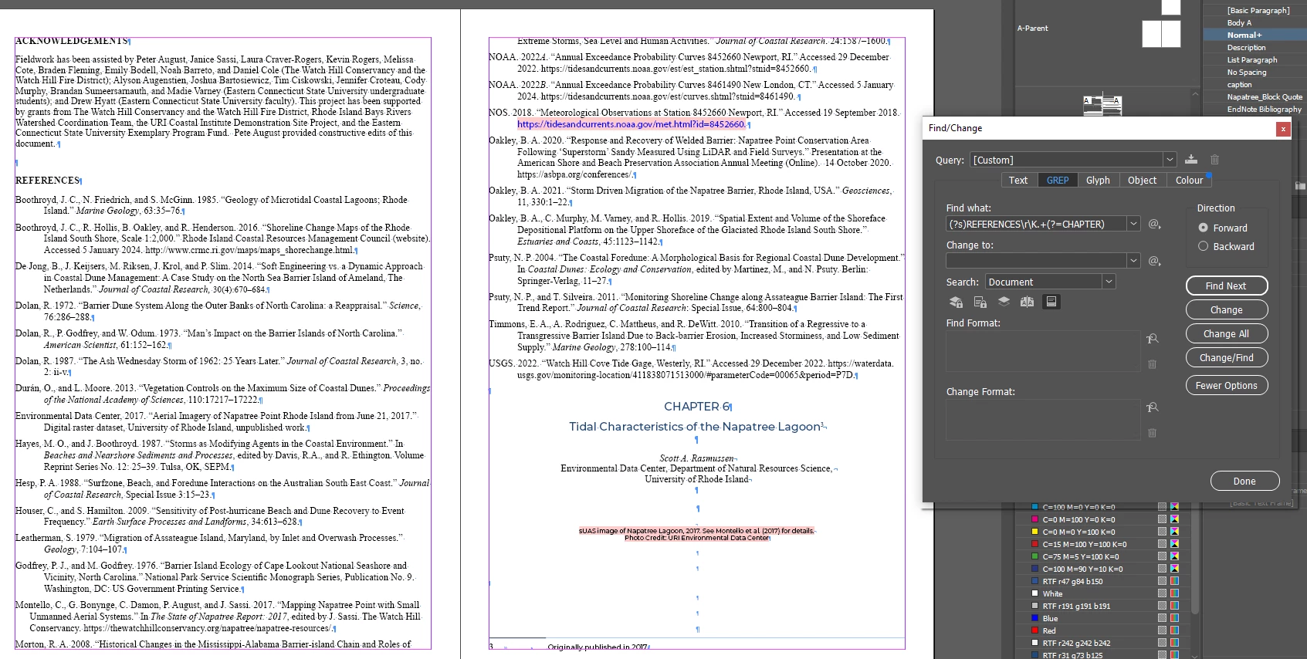Switch to the Colour tab
1307x659 pixels.
(1189, 180)
